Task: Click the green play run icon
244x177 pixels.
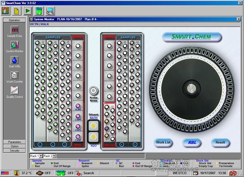Action: tap(28, 11)
